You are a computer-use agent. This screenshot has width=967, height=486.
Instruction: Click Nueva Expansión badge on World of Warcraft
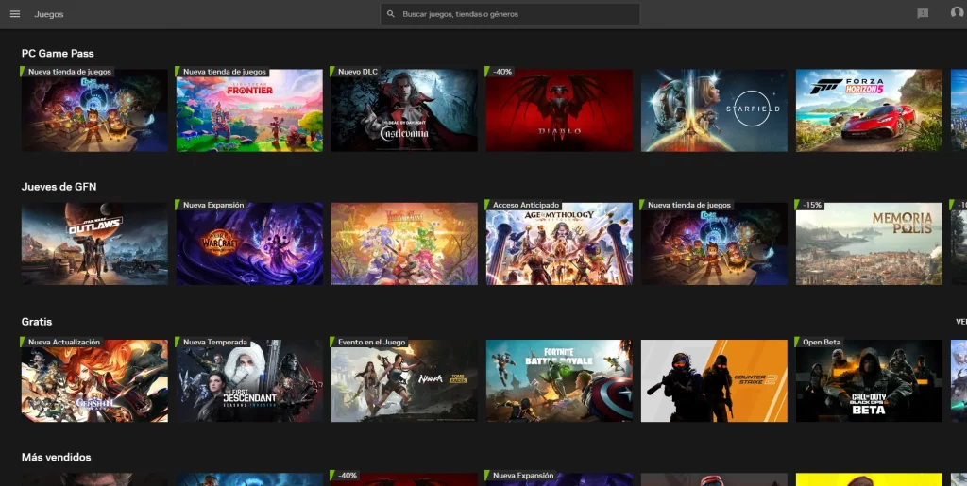point(212,205)
